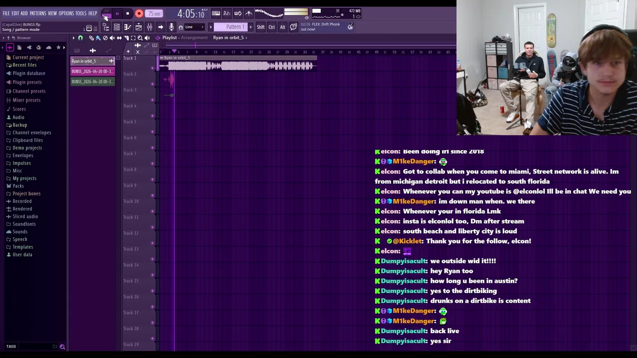This screenshot has height=358, width=637.
Task: Open the EDIT menu
Action: pyautogui.click(x=15, y=13)
